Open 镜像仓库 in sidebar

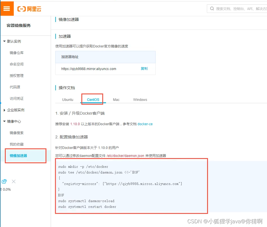coord(17,53)
